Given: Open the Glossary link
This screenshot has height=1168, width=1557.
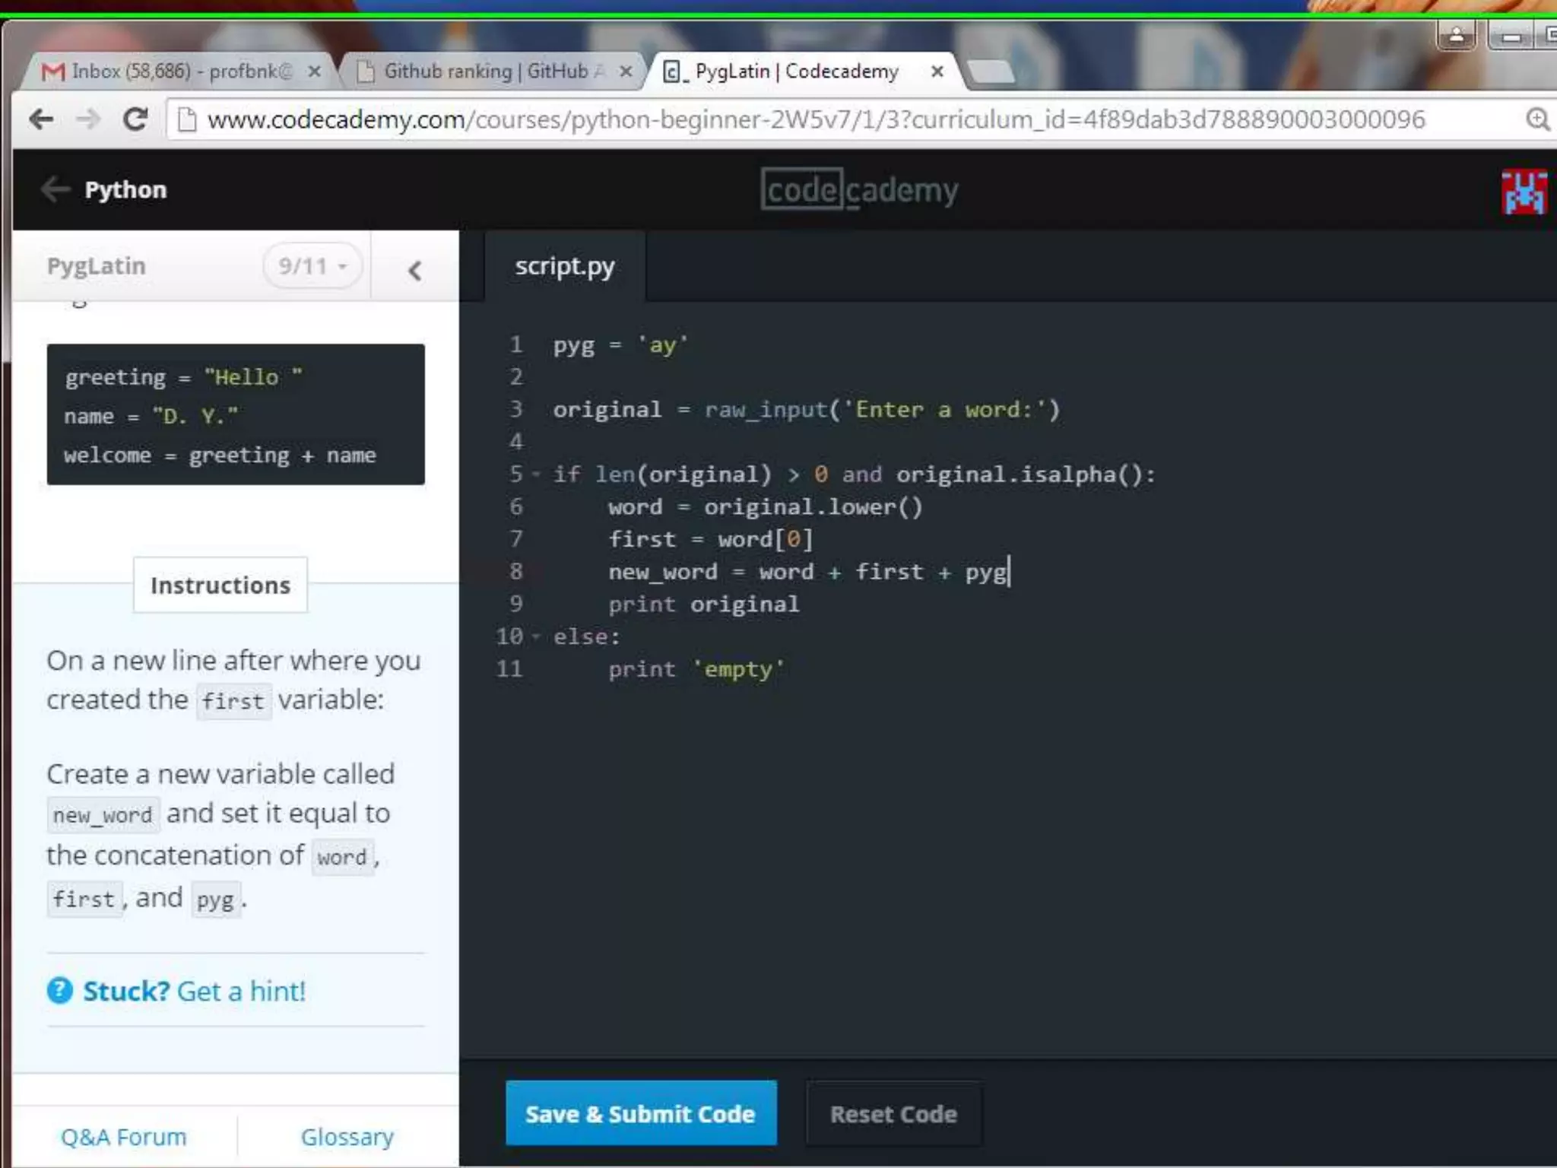Looking at the screenshot, I should click(347, 1137).
